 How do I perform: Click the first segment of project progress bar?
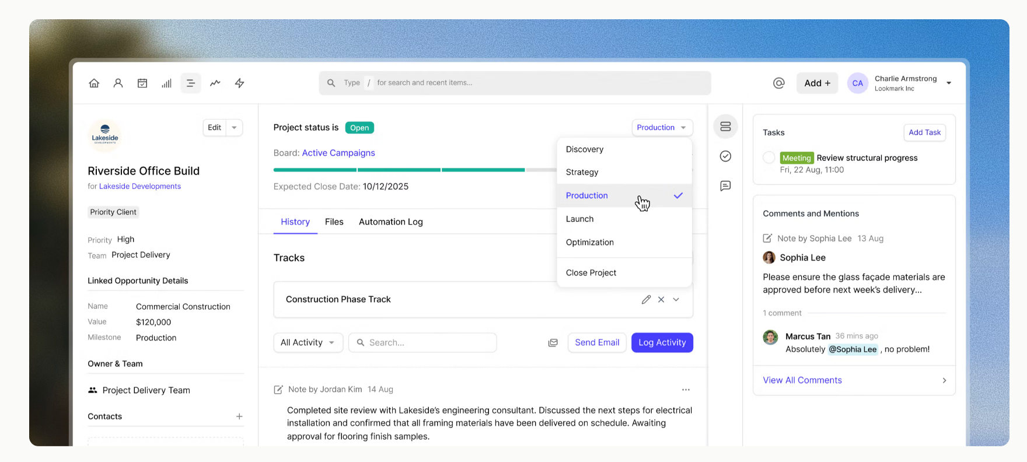(315, 170)
